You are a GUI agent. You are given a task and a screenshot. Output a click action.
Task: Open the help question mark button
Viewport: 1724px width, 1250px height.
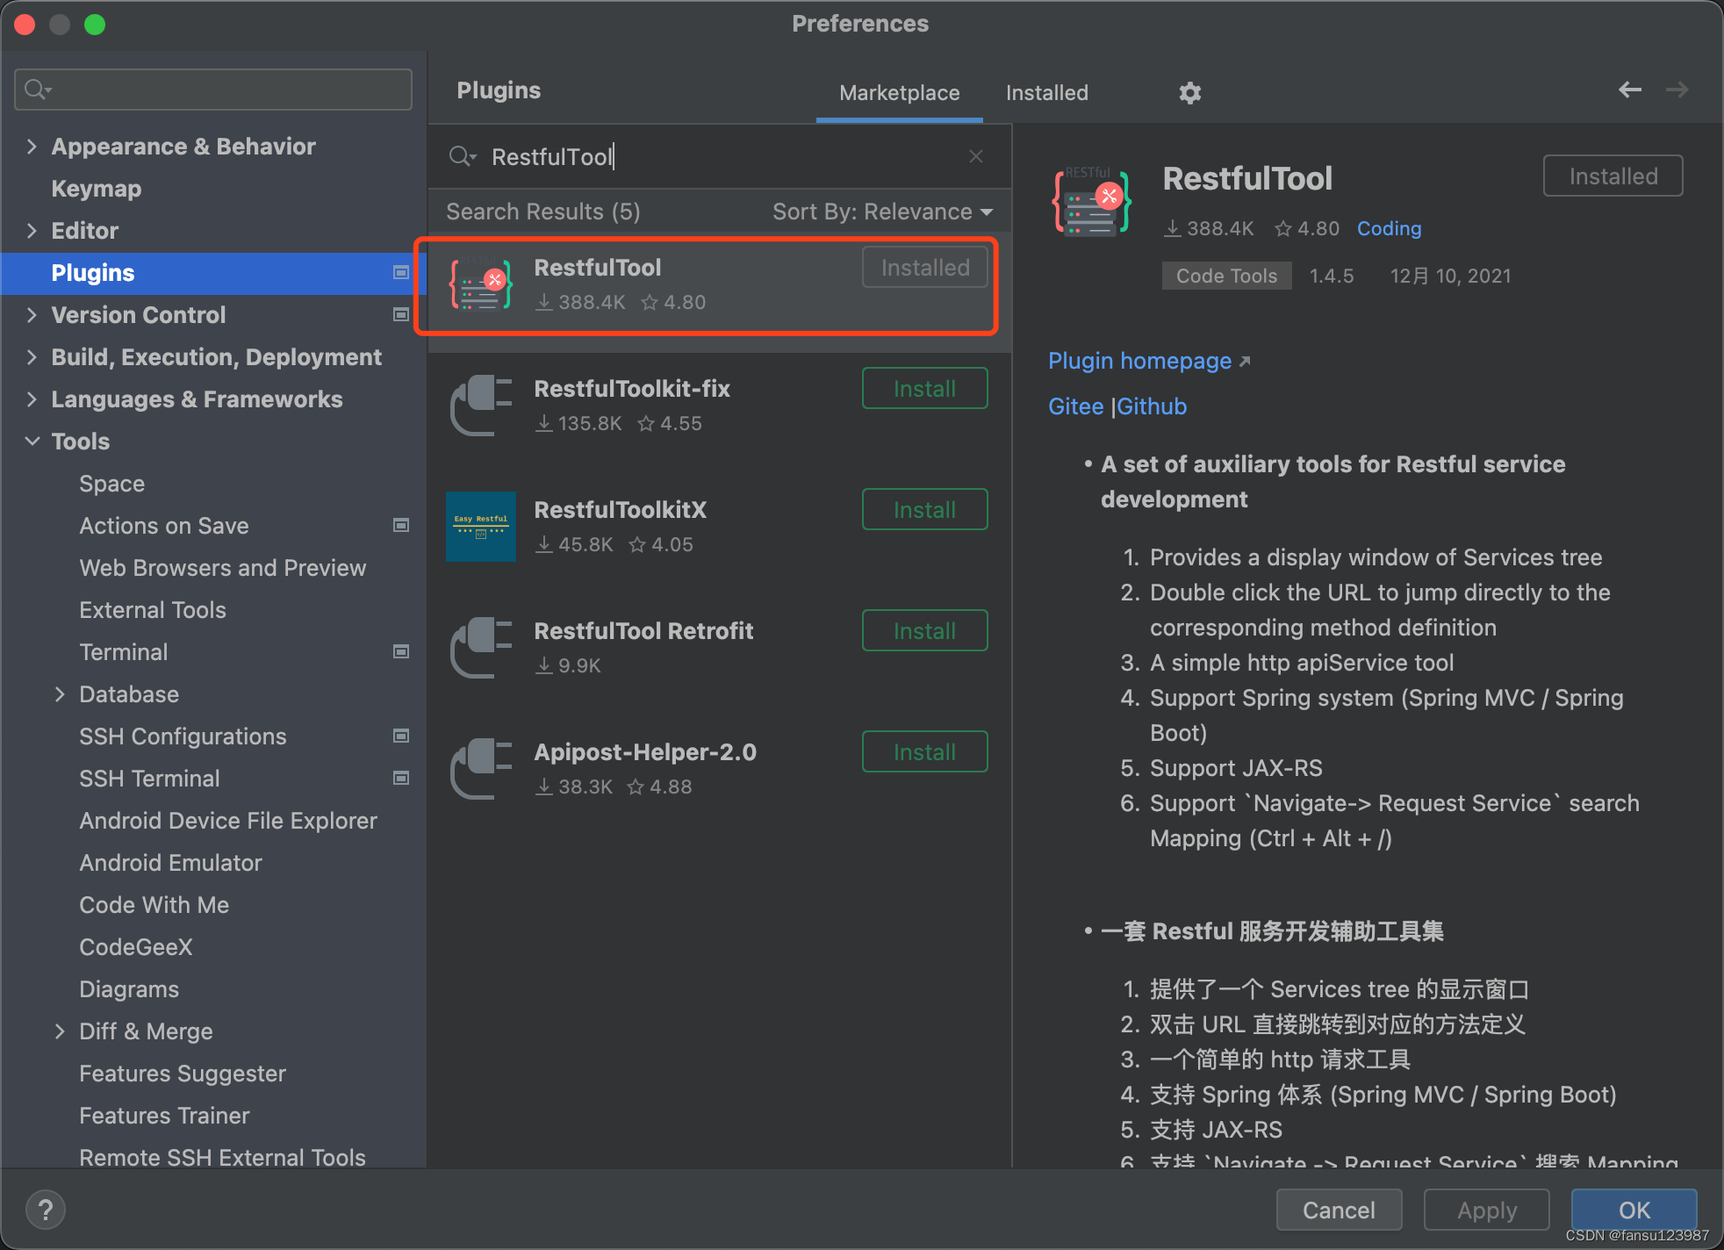tap(46, 1210)
